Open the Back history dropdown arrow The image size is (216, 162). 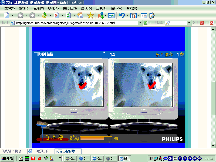pyautogui.click(x=26, y=15)
